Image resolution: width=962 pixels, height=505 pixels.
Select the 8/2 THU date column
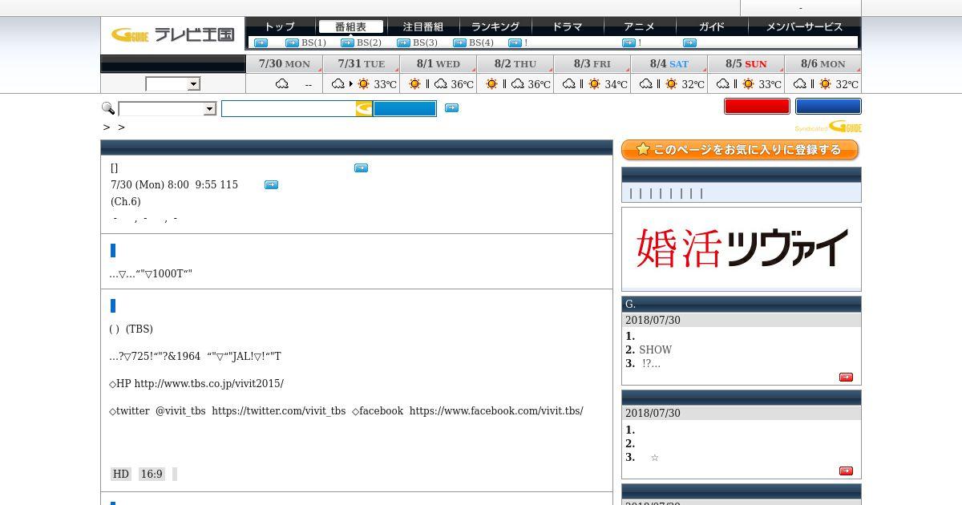click(x=515, y=64)
